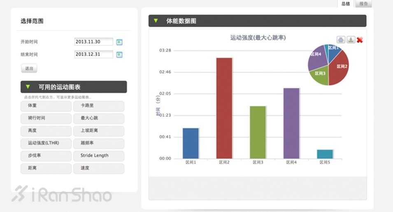Select the 总结 tab

346,4
